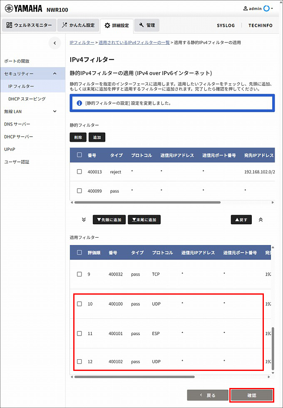Follow the IPフィルター breadcrumb link
The image size is (283, 408).
point(82,43)
